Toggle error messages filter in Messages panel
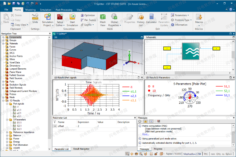Viewport: 236px width, 157px height. tap(140, 121)
